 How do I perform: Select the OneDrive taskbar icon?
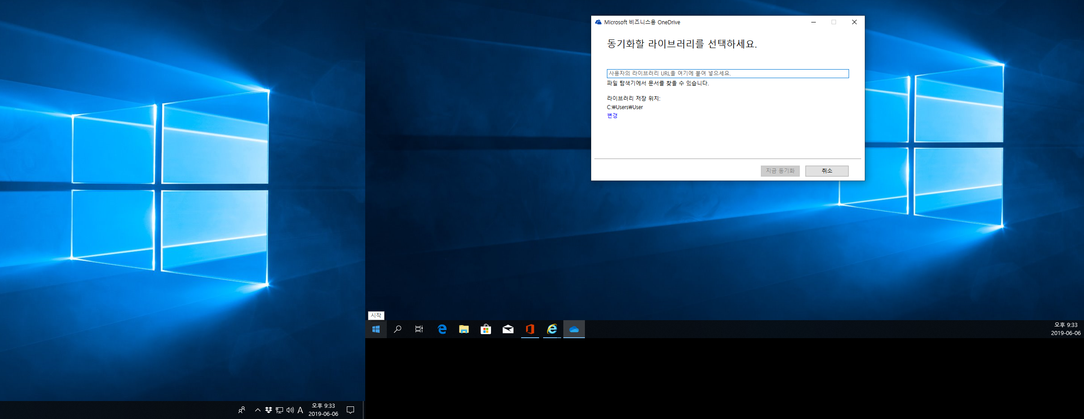point(574,329)
